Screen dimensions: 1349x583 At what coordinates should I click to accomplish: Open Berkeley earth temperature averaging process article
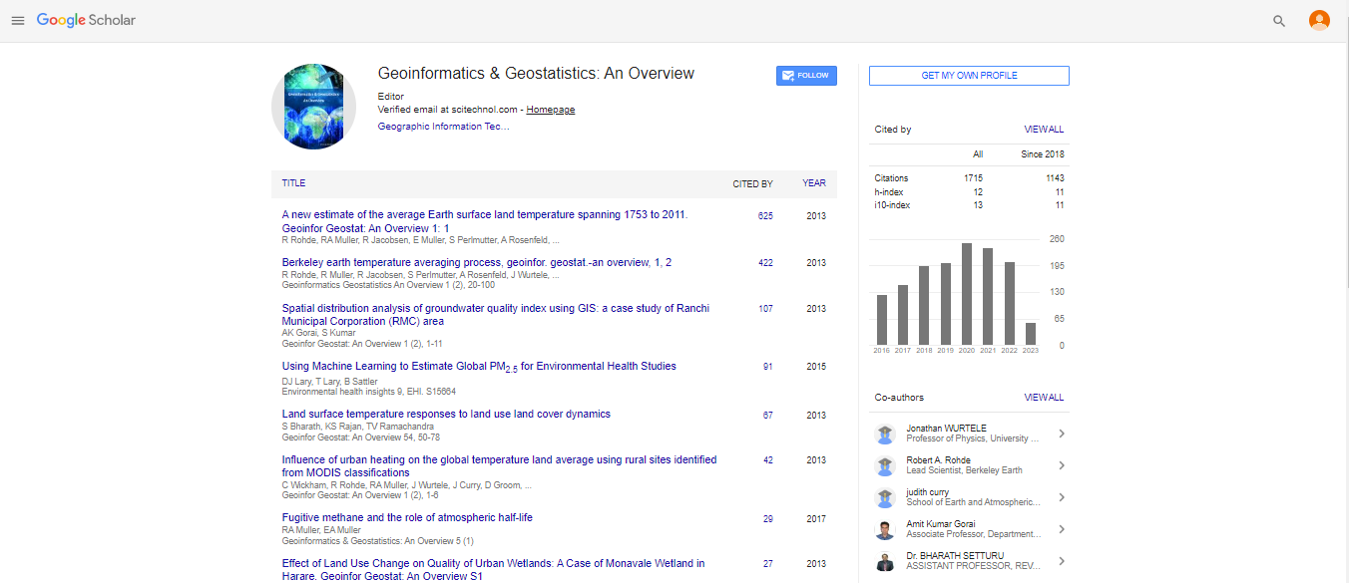477,262
